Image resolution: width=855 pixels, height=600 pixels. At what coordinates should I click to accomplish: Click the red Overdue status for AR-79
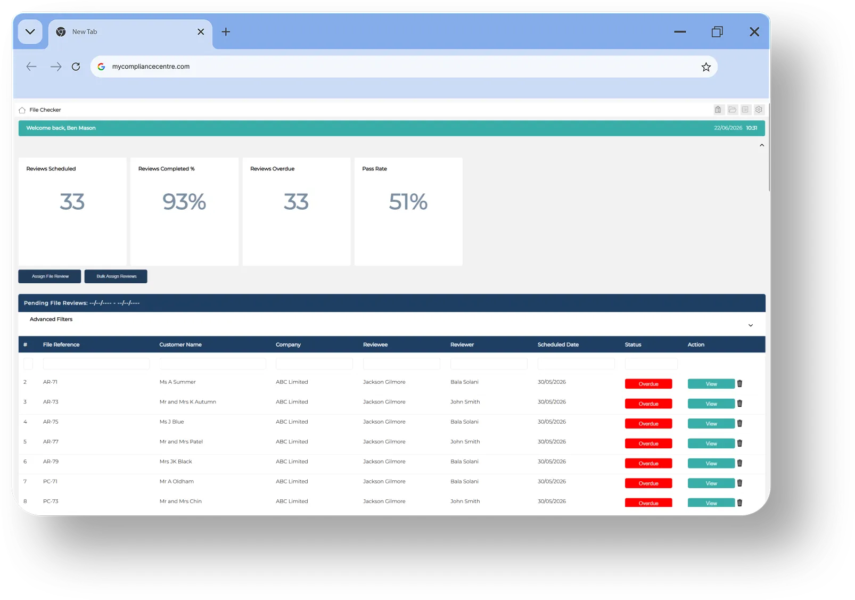648,464
